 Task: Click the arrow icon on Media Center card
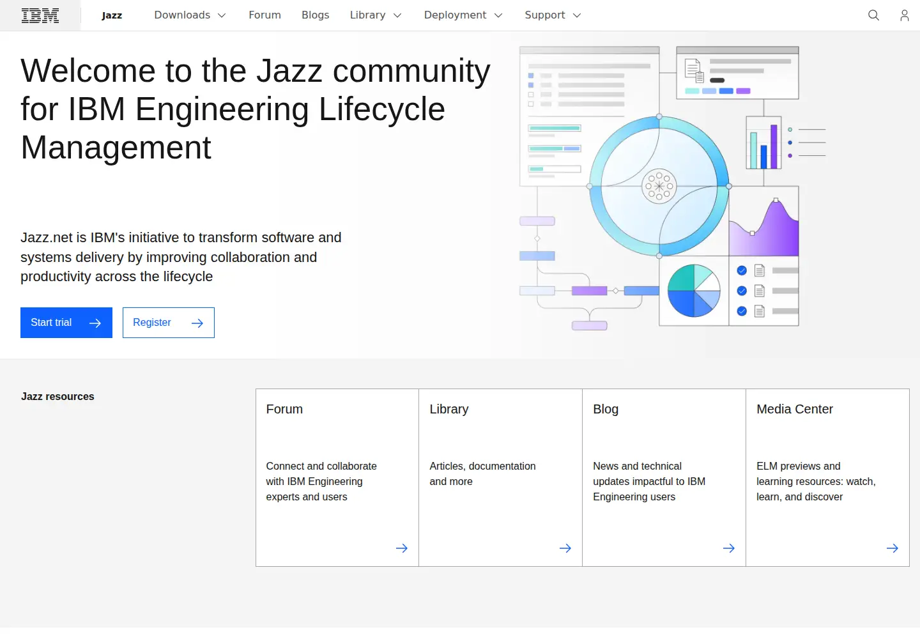point(893,548)
